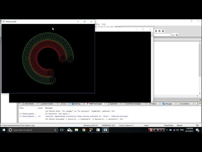Click the Message column header

pos(49,108)
